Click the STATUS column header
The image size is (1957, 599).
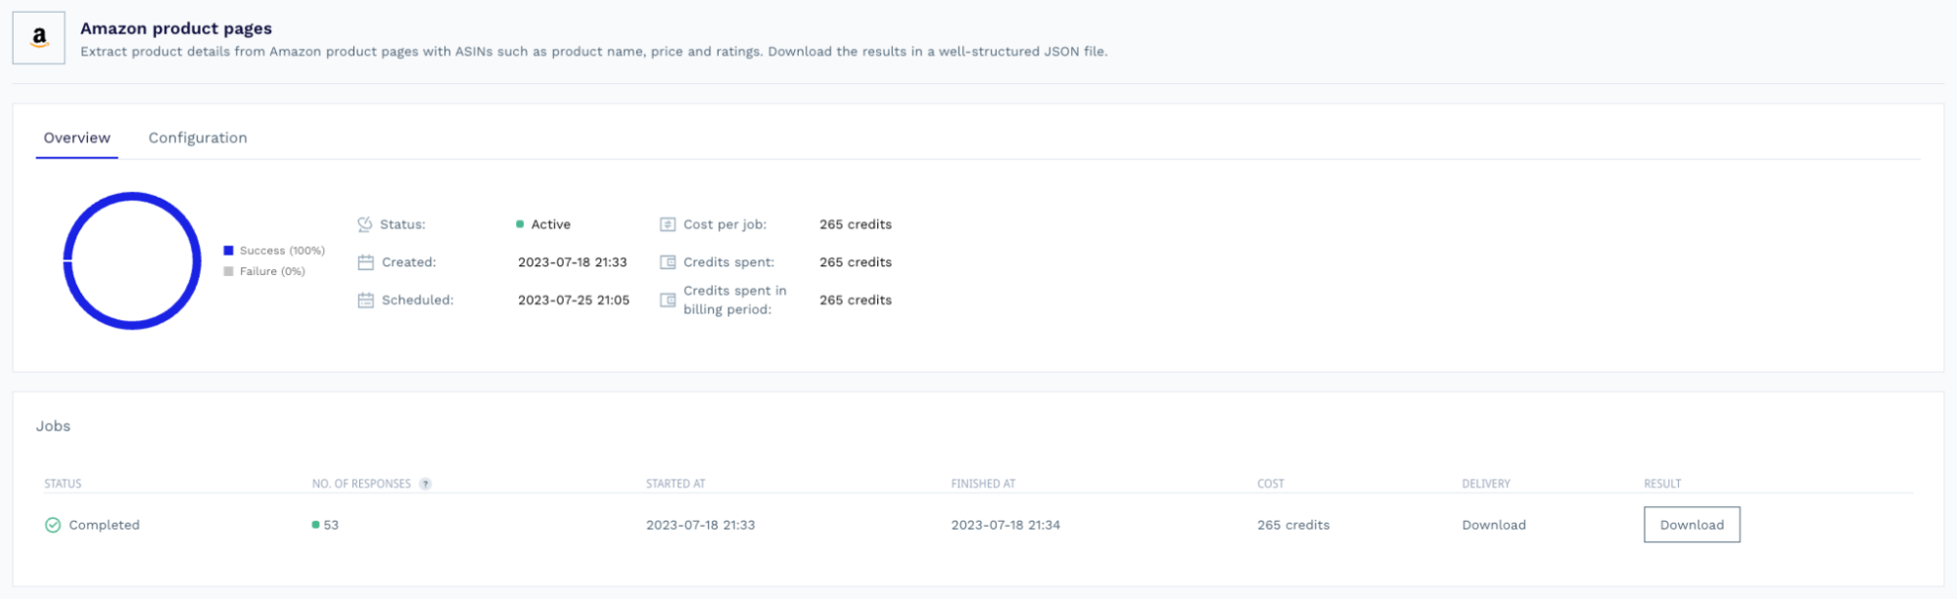[63, 484]
